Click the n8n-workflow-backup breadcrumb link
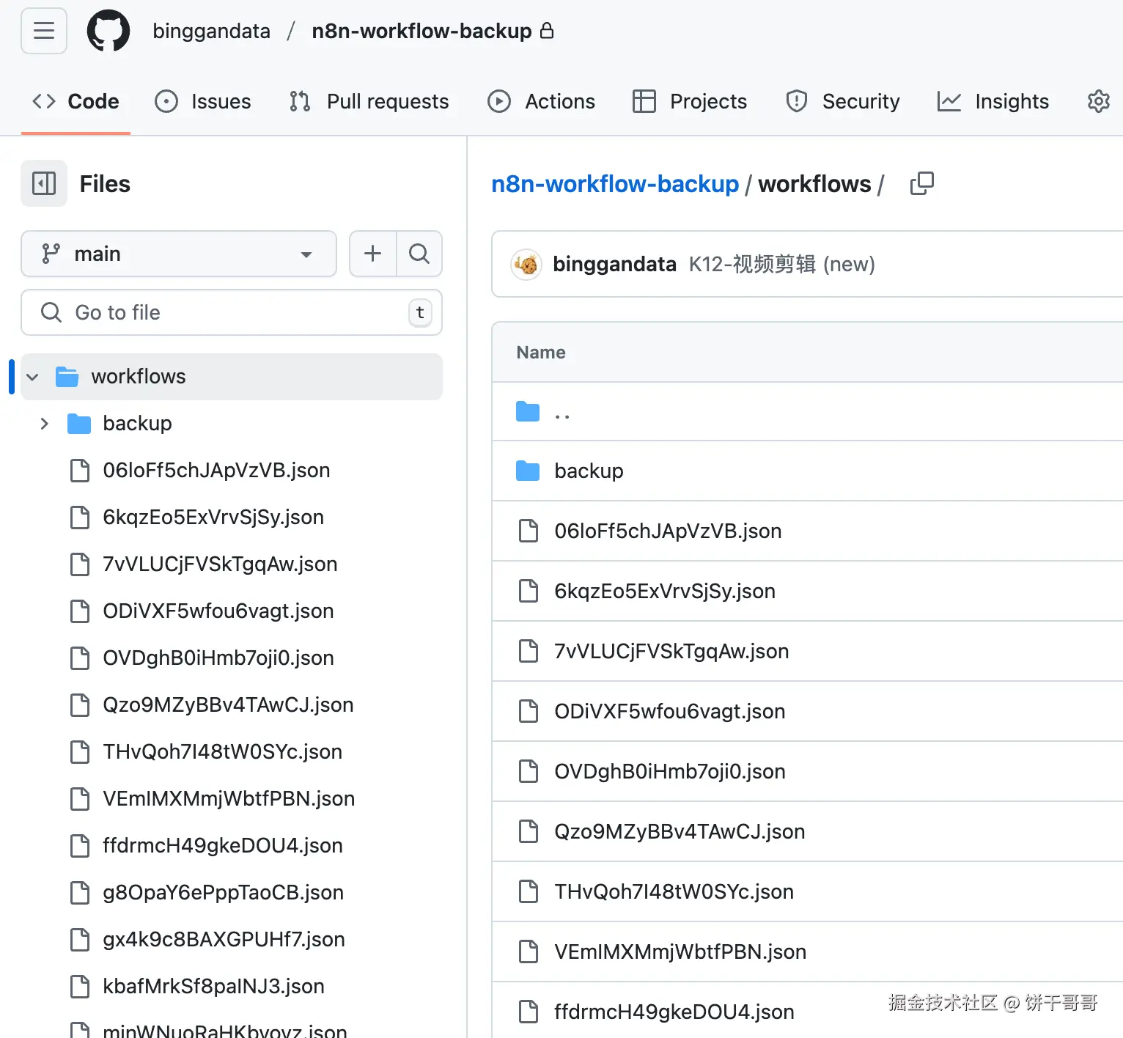The width and height of the screenshot is (1123, 1038). 614,183
